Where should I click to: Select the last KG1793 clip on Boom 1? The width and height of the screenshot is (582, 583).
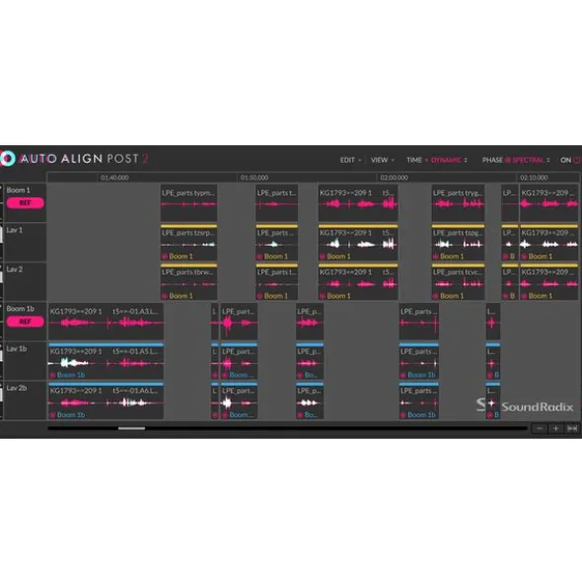[548, 202]
